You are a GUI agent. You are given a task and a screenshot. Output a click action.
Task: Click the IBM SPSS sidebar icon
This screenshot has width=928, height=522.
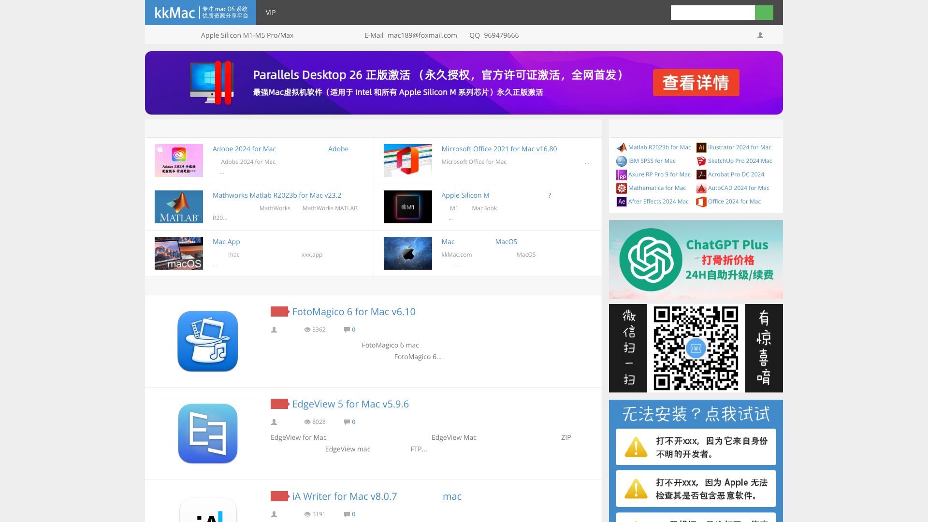click(622, 161)
